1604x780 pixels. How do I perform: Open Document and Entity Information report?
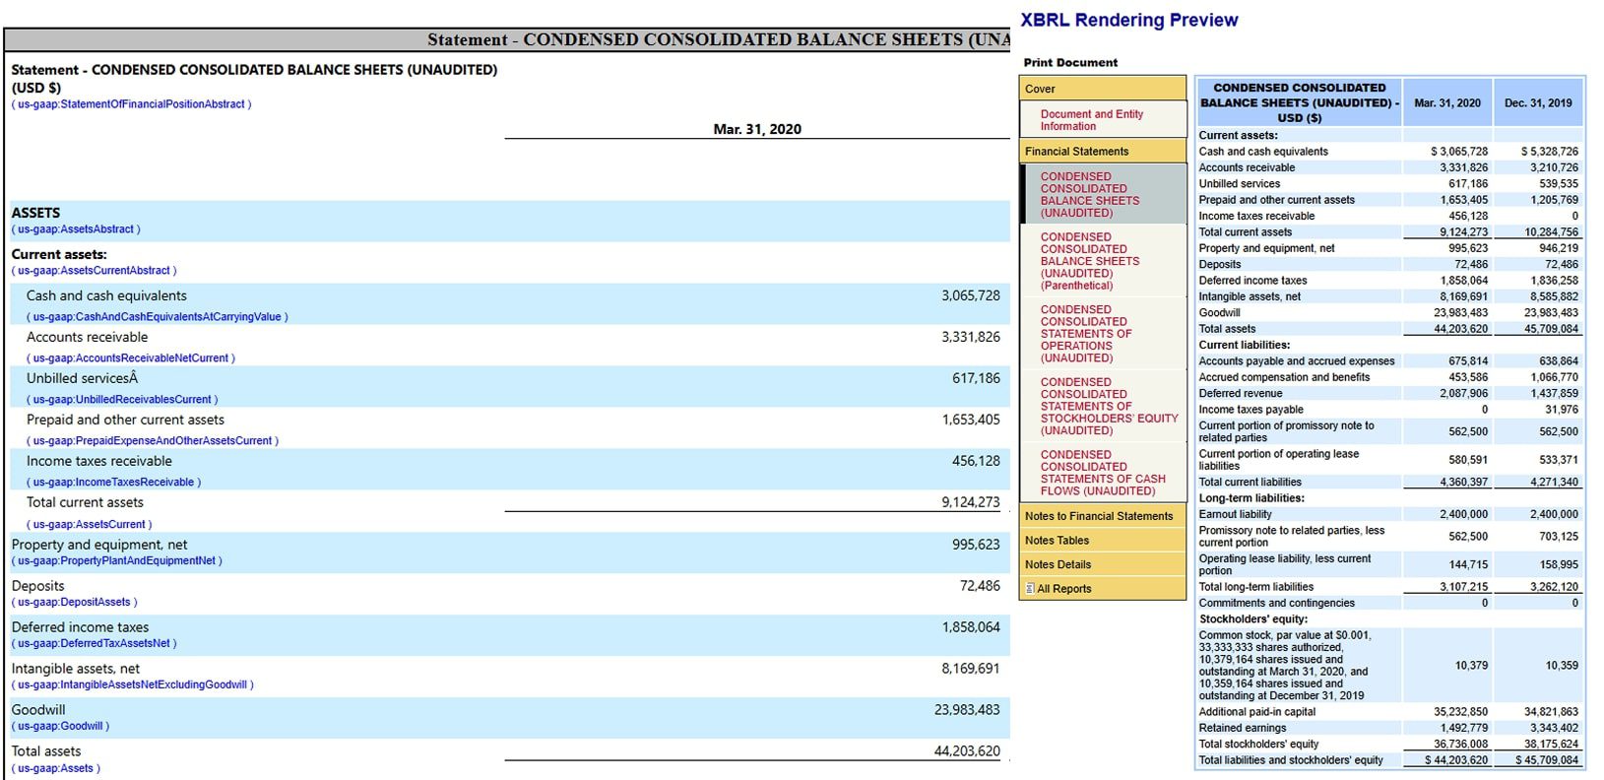tap(1091, 120)
